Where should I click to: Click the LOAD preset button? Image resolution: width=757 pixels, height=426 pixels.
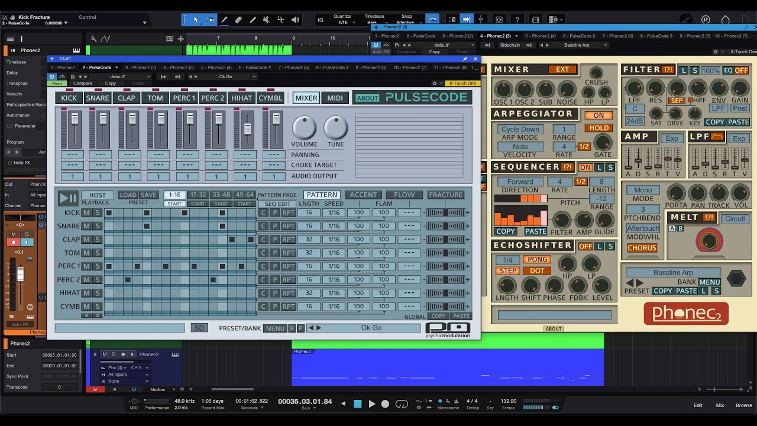pos(128,195)
